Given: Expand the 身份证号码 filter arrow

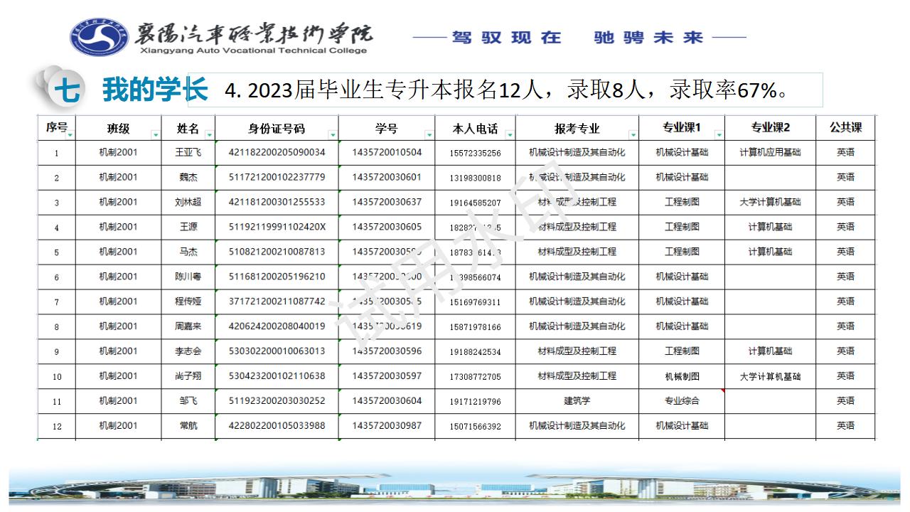Looking at the screenshot, I should click(x=332, y=134).
